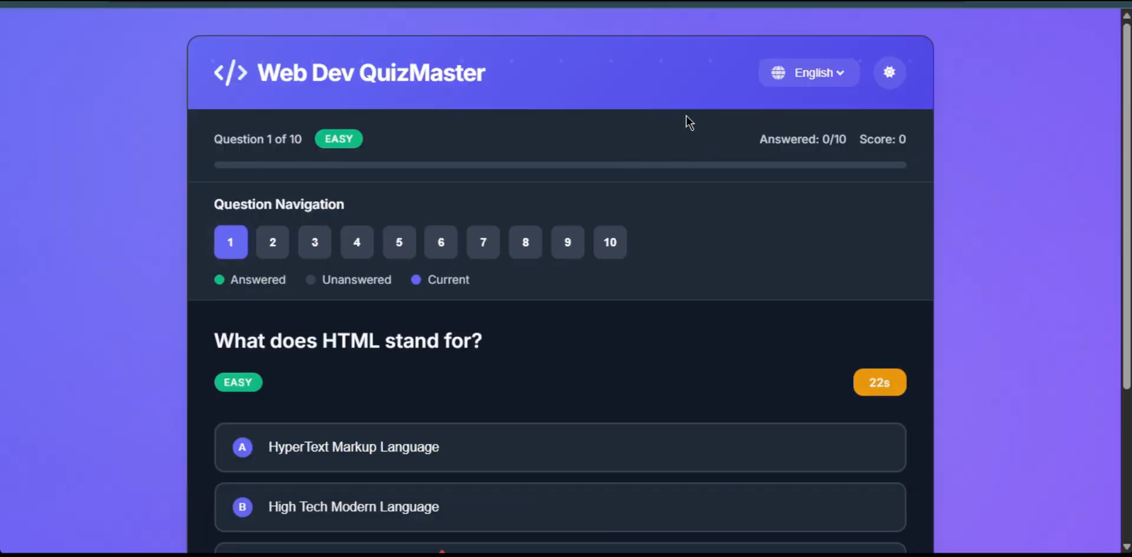The width and height of the screenshot is (1132, 557).
Task: Click the quiz progress bar
Action: pyautogui.click(x=559, y=165)
